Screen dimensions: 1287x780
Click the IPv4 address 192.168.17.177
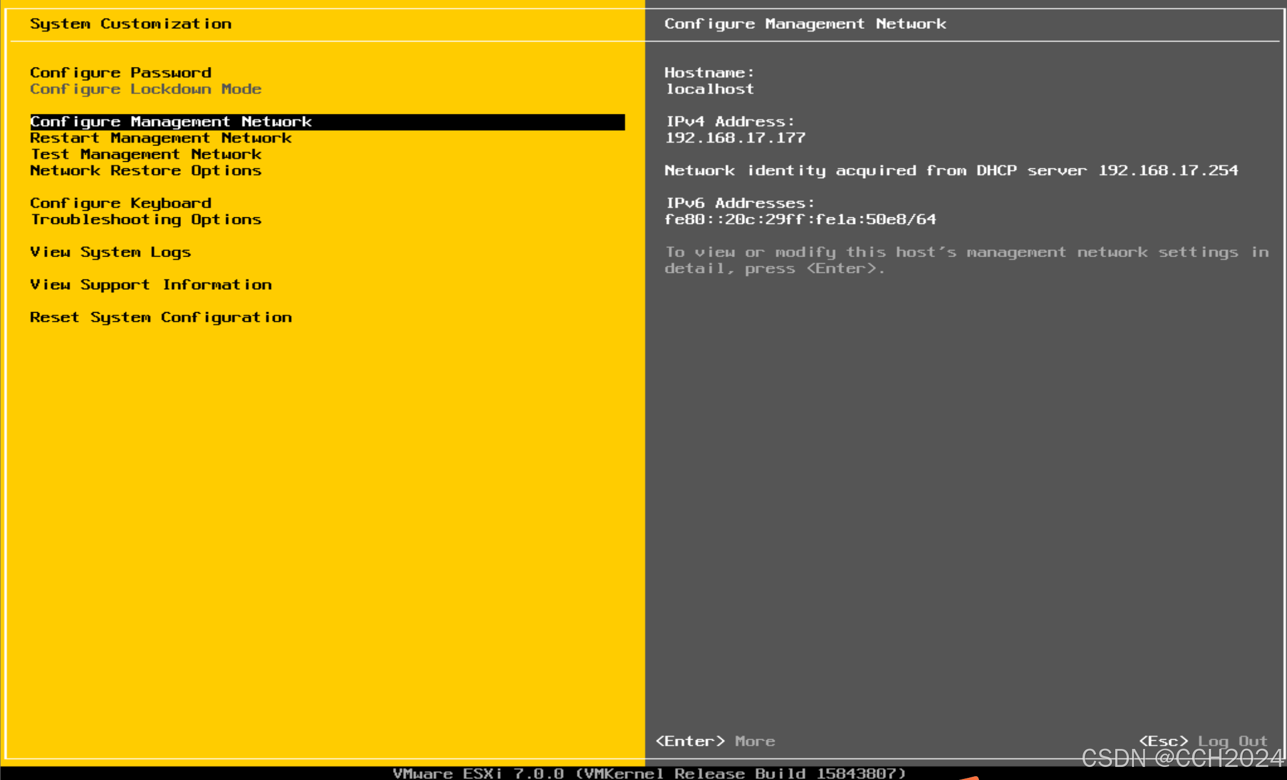[x=735, y=138]
